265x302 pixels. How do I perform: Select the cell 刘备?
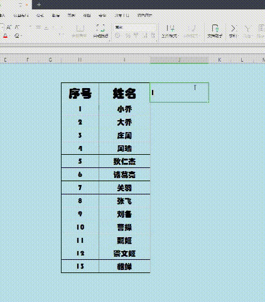coord(124,214)
